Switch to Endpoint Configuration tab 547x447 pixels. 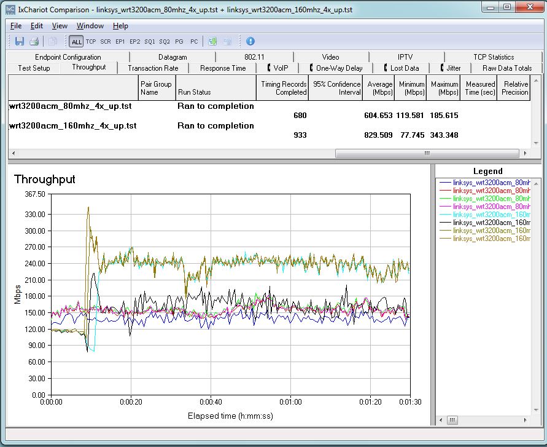click(68, 57)
